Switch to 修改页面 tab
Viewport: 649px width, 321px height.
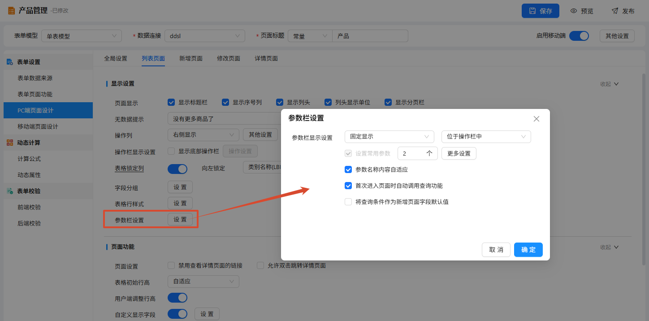point(229,58)
